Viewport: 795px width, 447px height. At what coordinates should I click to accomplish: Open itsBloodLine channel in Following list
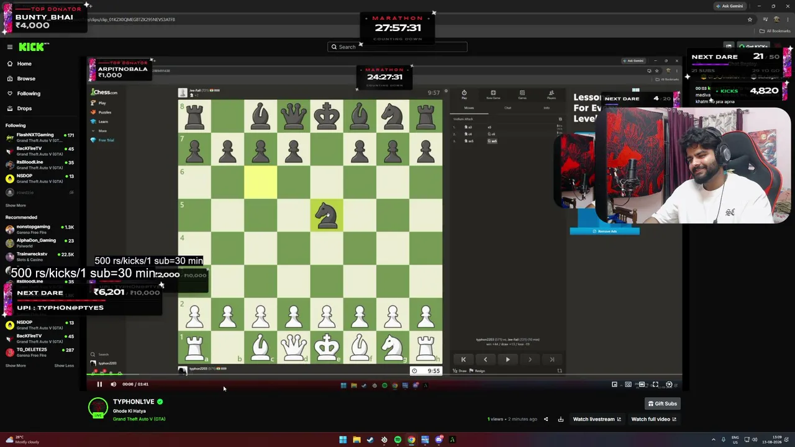(40, 165)
